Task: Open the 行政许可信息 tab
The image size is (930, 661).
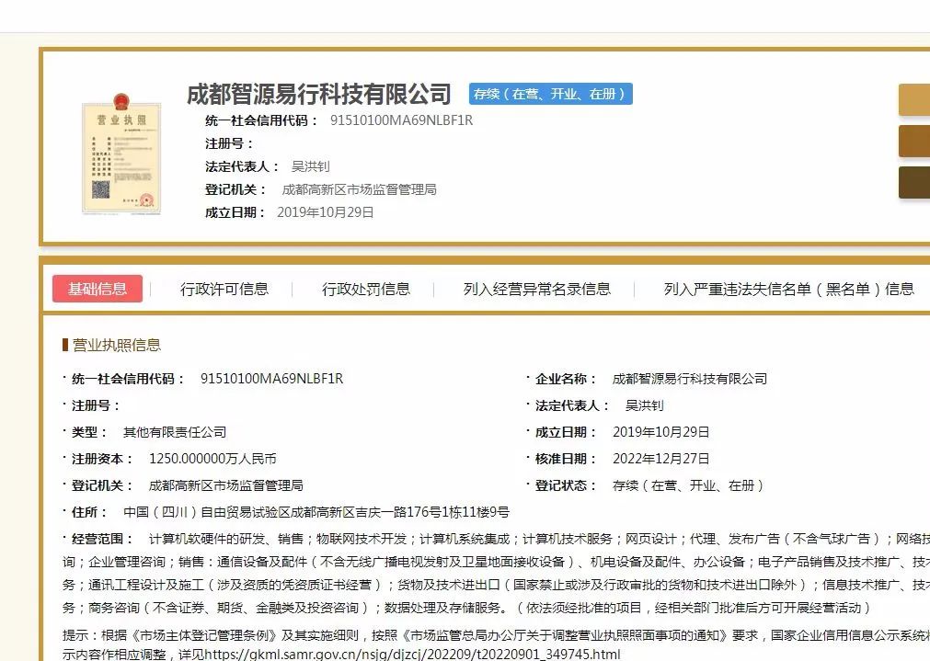Action: 224,289
